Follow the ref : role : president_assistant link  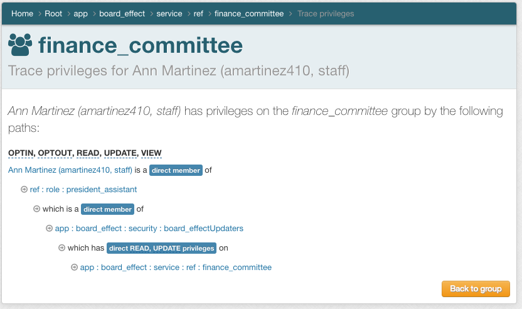click(83, 189)
